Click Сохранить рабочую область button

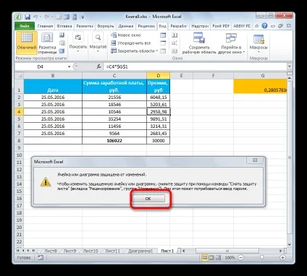(x=199, y=43)
